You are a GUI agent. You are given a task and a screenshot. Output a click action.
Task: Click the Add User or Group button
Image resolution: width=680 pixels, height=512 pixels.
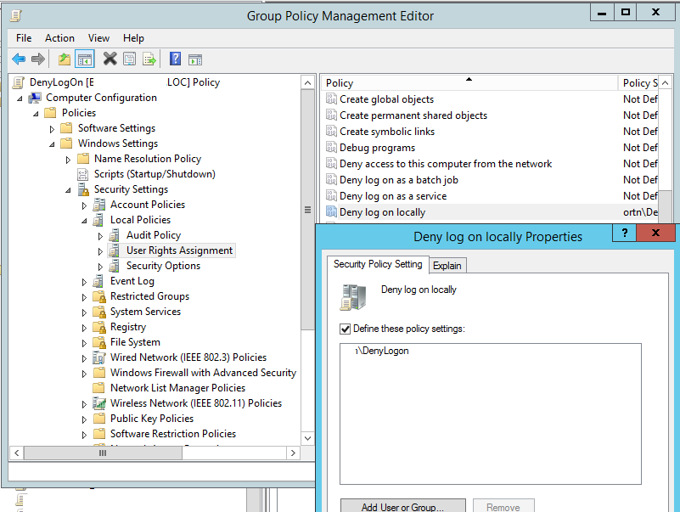tap(402, 507)
